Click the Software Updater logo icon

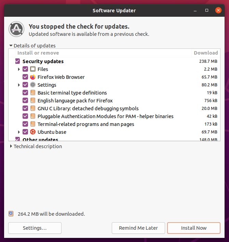click(x=16, y=29)
